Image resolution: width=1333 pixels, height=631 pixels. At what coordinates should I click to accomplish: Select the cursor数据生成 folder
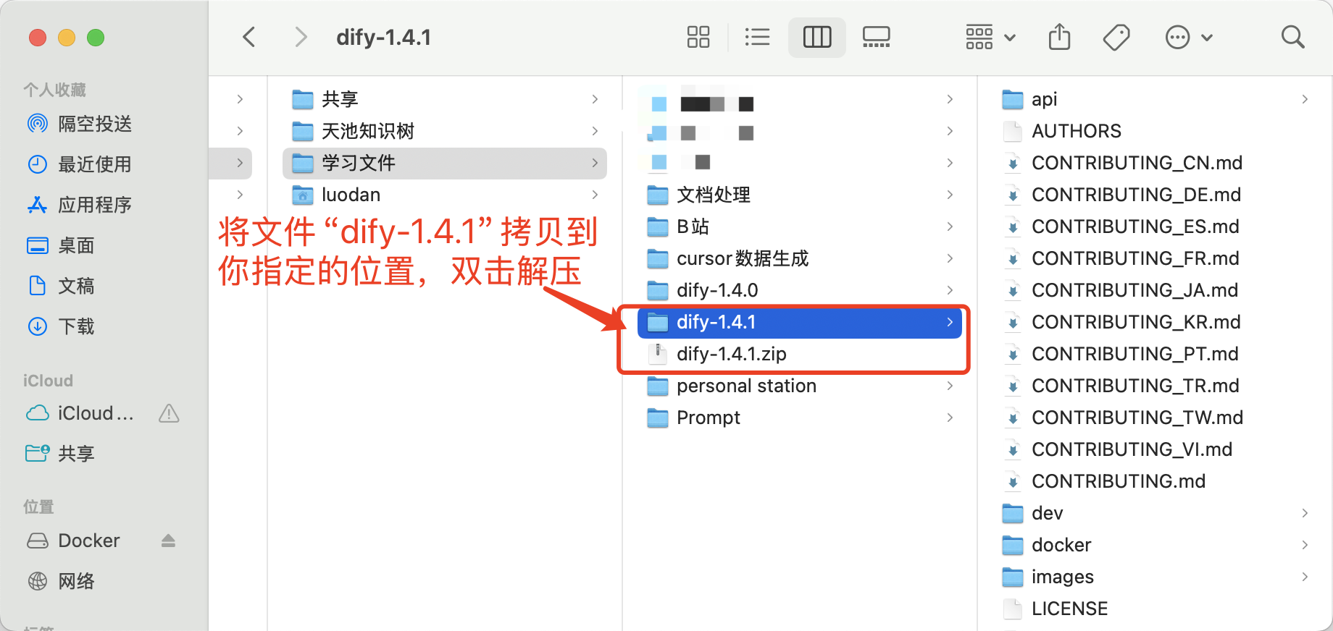(x=800, y=258)
